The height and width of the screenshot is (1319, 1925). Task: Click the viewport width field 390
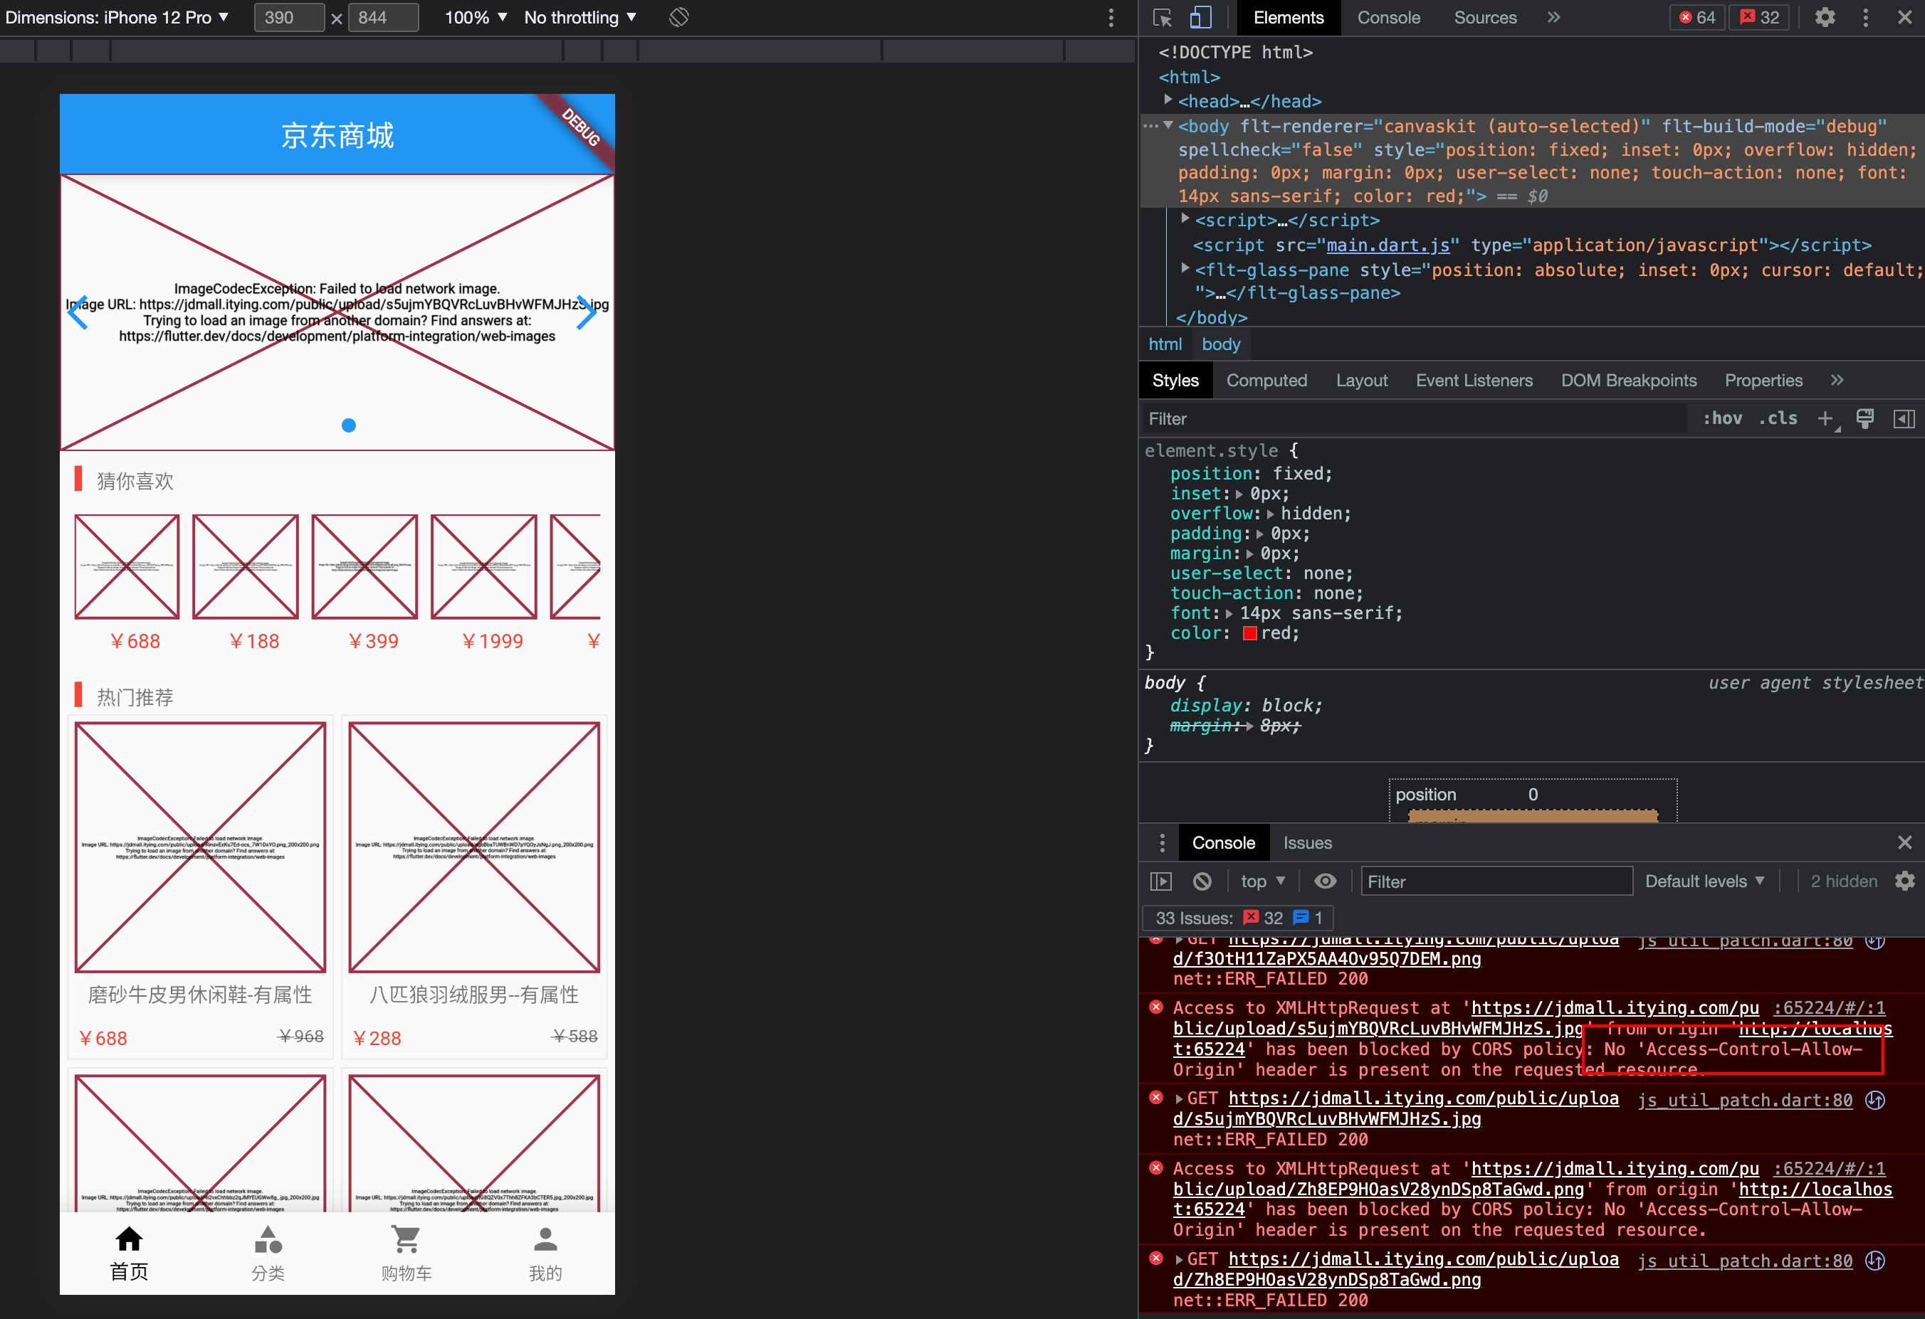[x=289, y=17]
